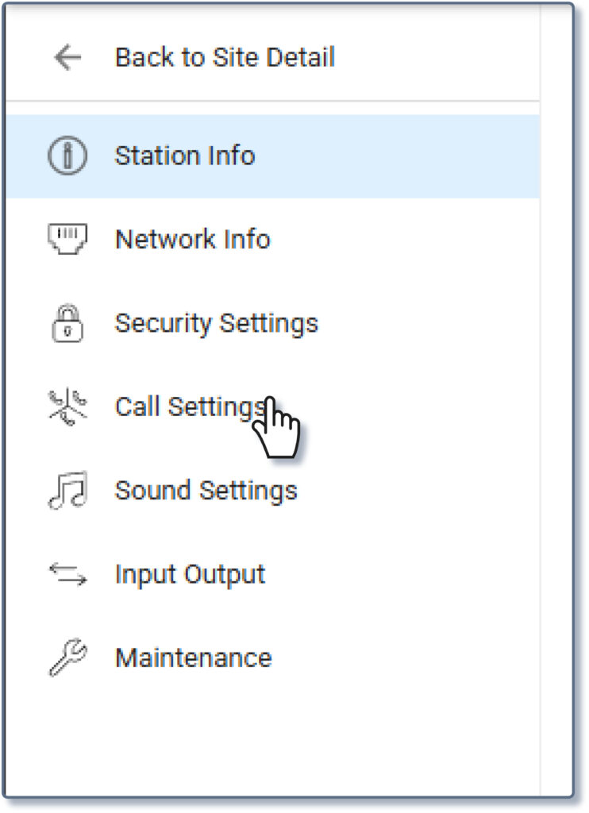Select the Input Output menu label
The width and height of the screenshot is (589, 813).
click(190, 574)
